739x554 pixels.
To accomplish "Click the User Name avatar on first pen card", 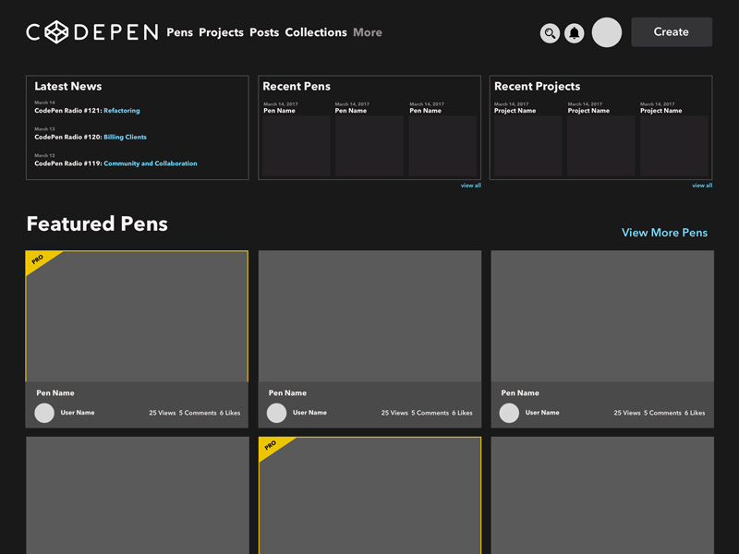I will 43,413.
